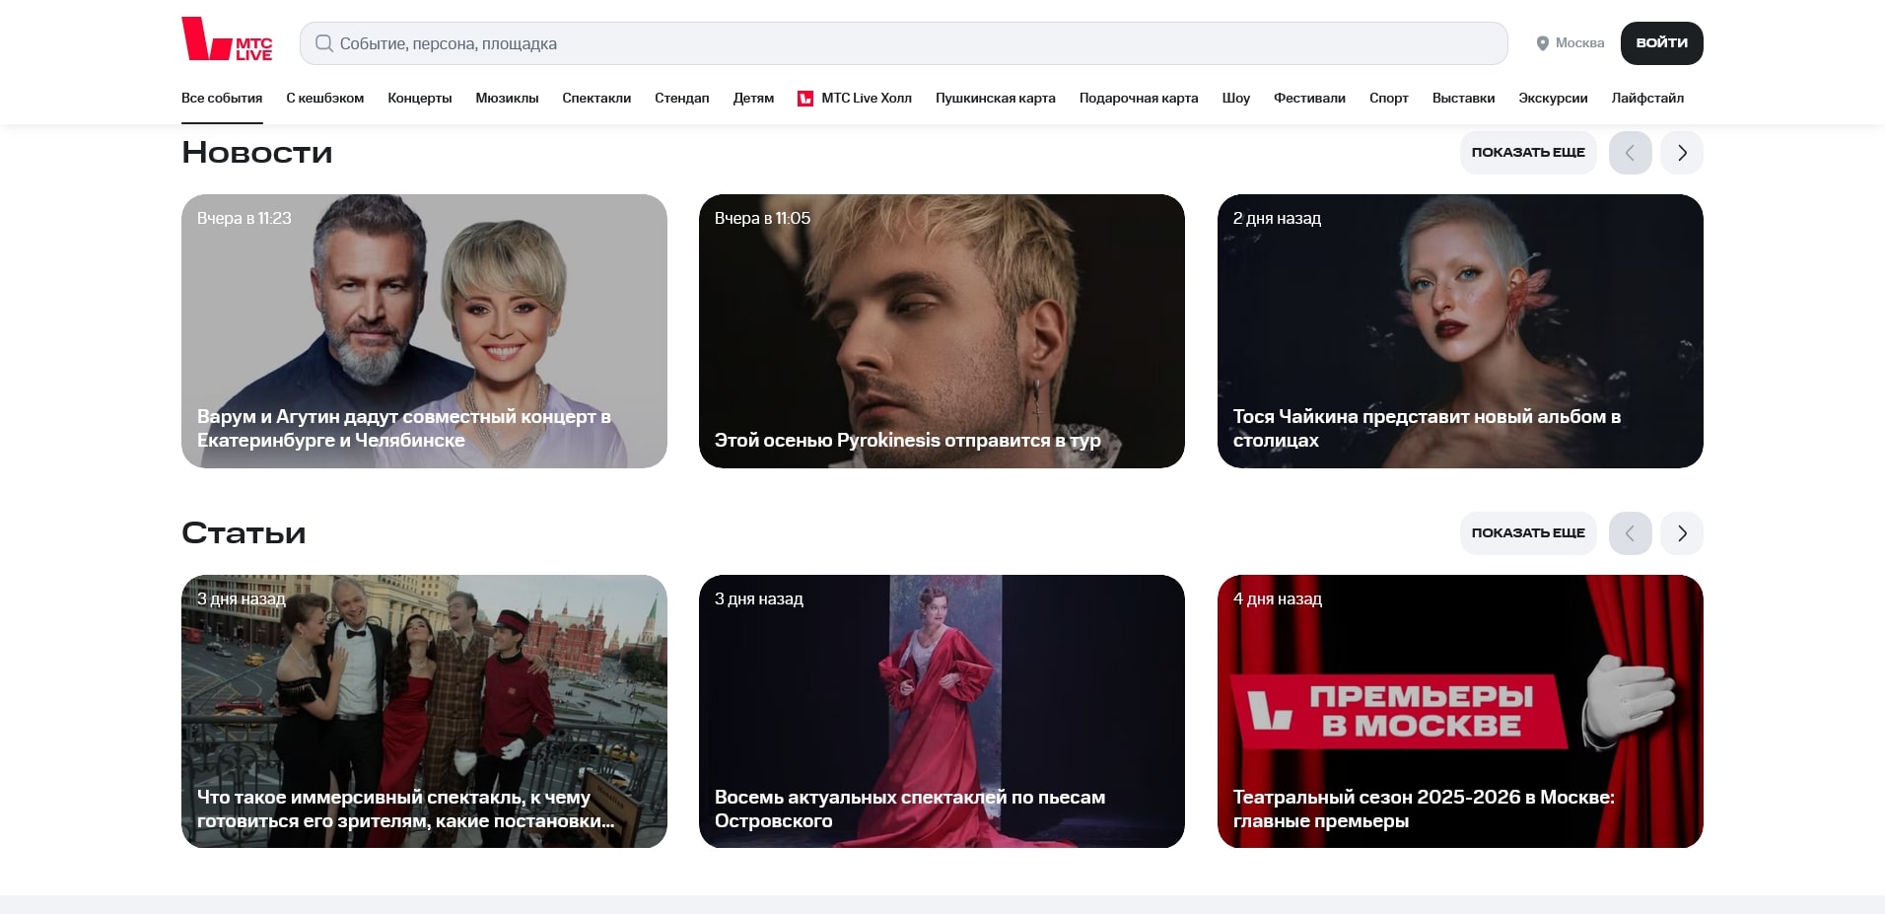Click the left arrow in Статьи section

click(x=1630, y=532)
